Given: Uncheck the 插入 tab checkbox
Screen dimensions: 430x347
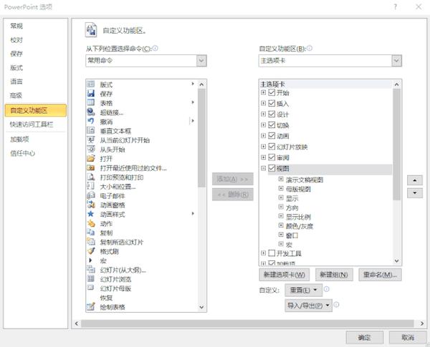Looking at the screenshot, I should point(272,103).
